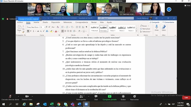Click Reemplazar in the ribbon
The image size is (191, 107).
(145, 29)
